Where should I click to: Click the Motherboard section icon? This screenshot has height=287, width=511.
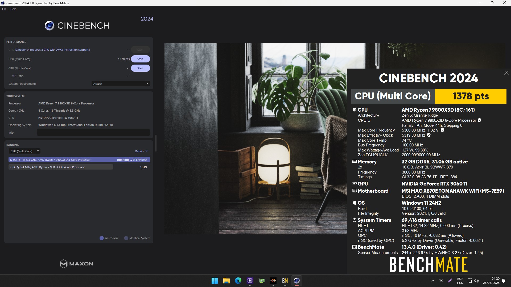tap(355, 191)
